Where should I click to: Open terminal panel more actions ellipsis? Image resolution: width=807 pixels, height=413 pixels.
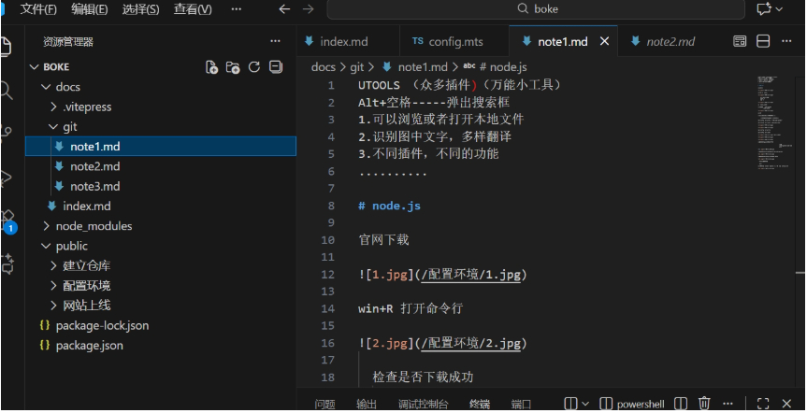[x=728, y=404]
